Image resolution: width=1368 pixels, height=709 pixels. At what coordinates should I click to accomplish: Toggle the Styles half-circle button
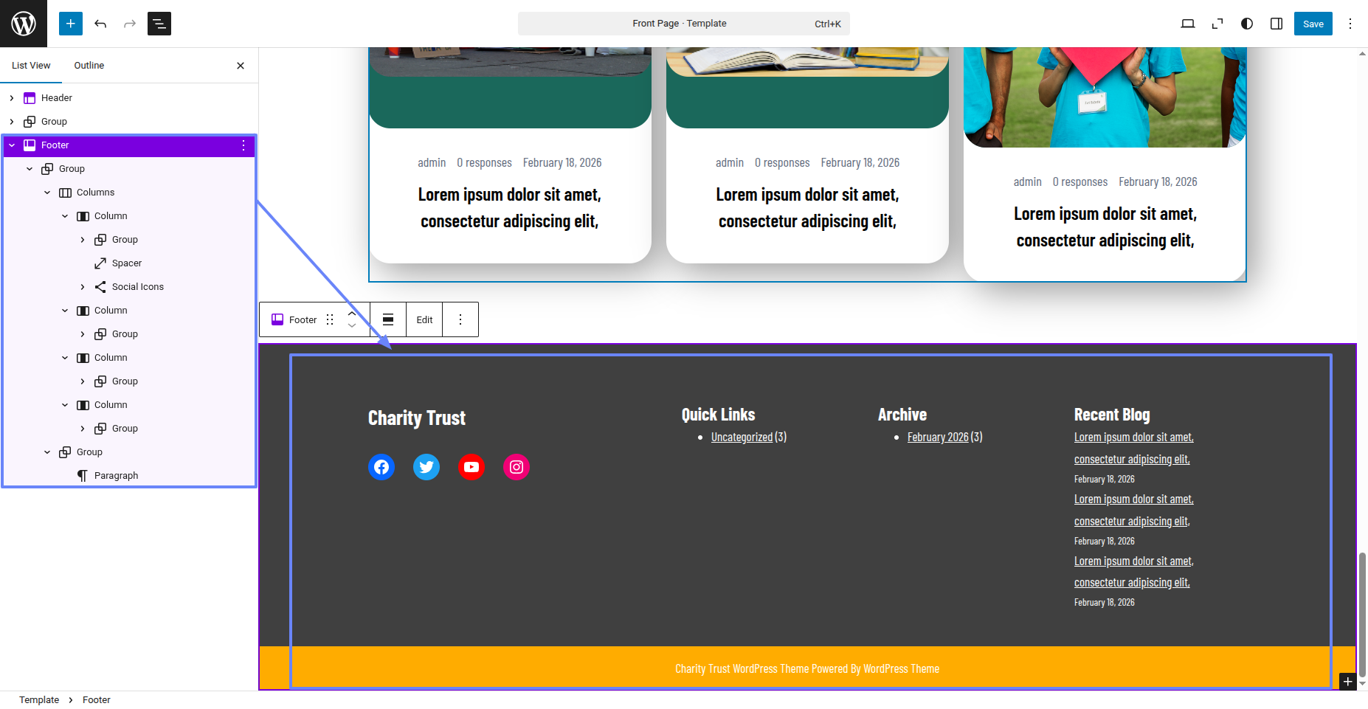[x=1247, y=24]
